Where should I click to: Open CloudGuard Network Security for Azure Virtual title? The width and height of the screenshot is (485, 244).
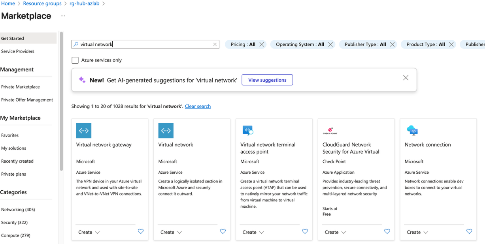pyautogui.click(x=351, y=148)
